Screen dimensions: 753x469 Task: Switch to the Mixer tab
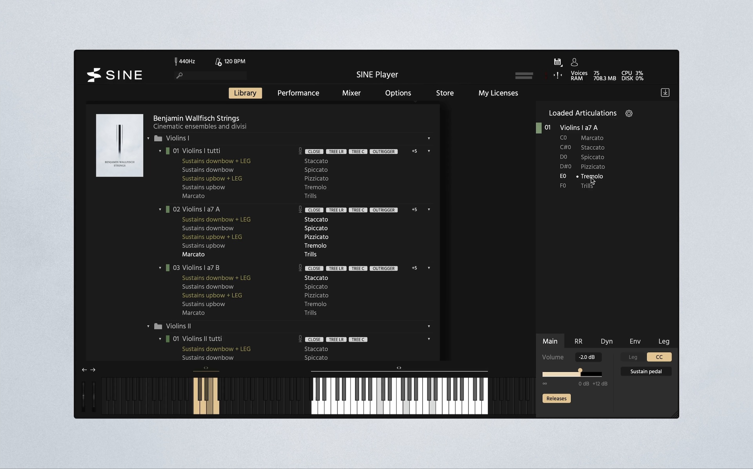351,93
